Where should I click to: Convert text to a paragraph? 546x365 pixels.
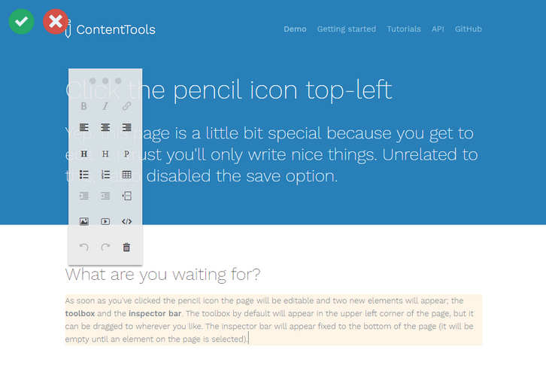(x=126, y=154)
